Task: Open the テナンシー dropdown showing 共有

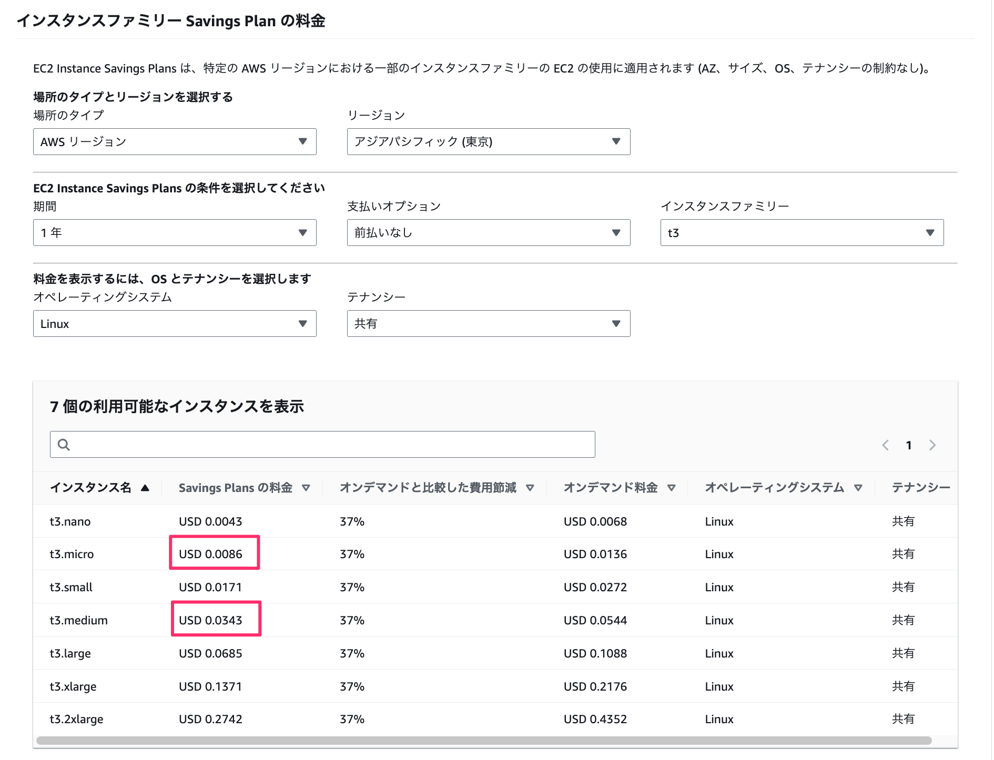Action: (488, 323)
